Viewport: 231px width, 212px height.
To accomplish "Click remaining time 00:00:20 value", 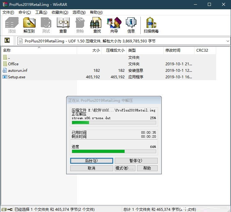I will (148, 136).
